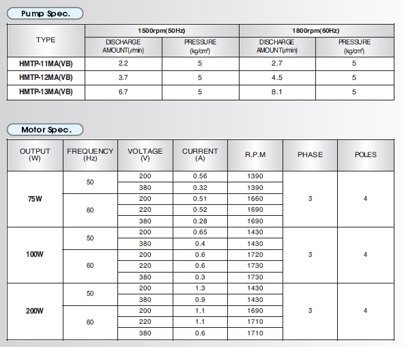
Task: Click the VOLTAGE (V) column header
Action: pyautogui.click(x=145, y=155)
